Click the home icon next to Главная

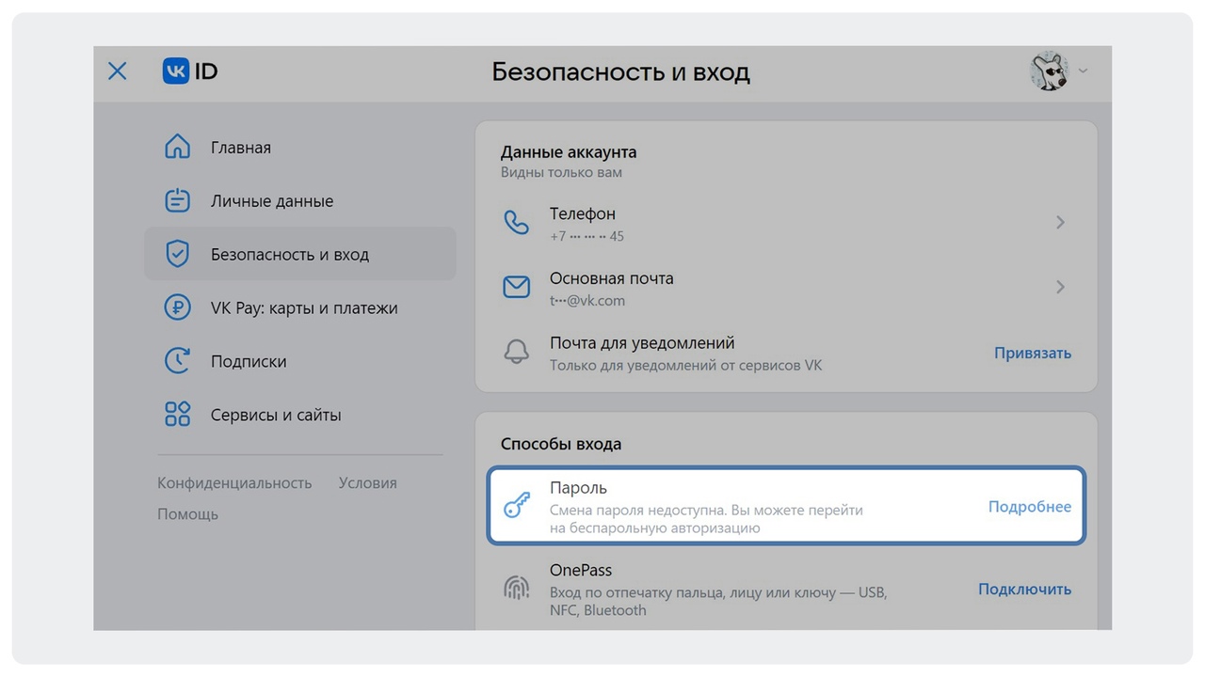[177, 148]
